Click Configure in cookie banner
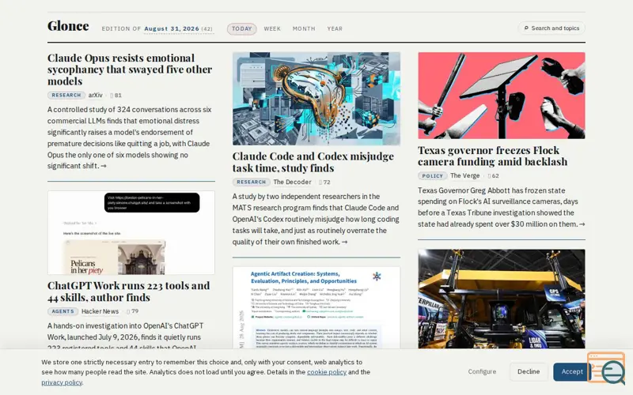 click(x=482, y=371)
